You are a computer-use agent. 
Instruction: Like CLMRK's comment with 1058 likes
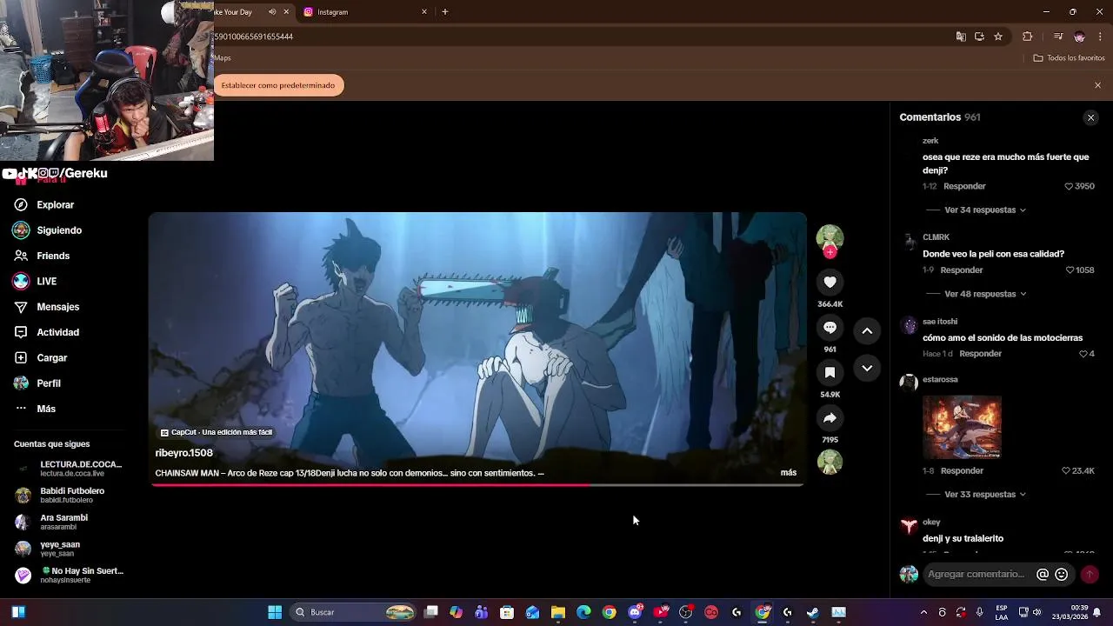click(1070, 270)
